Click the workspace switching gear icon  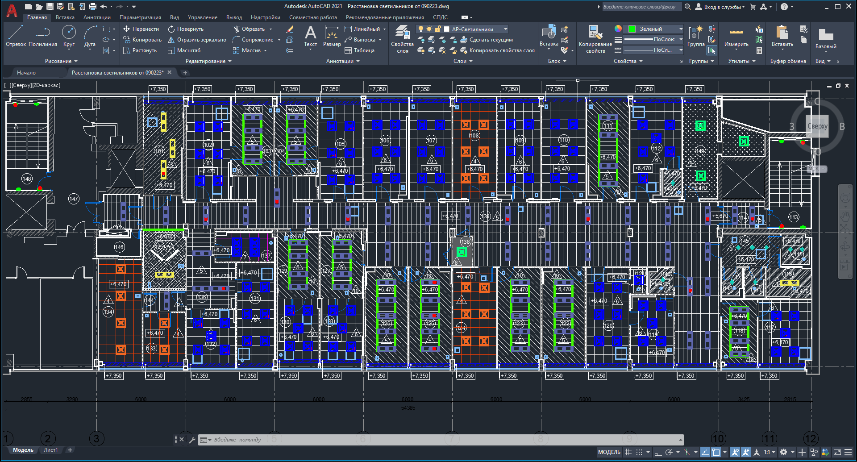tap(783, 452)
